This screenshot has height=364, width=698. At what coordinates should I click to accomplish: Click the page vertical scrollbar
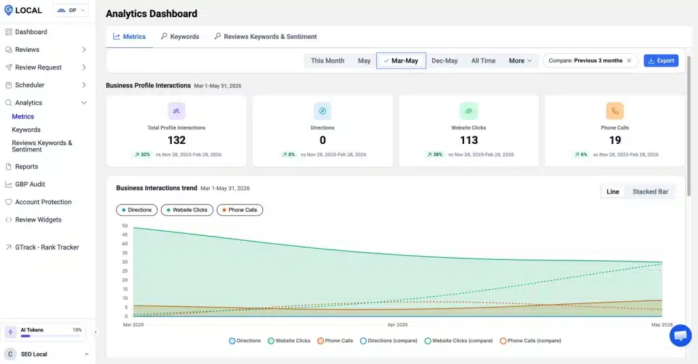click(x=689, y=125)
